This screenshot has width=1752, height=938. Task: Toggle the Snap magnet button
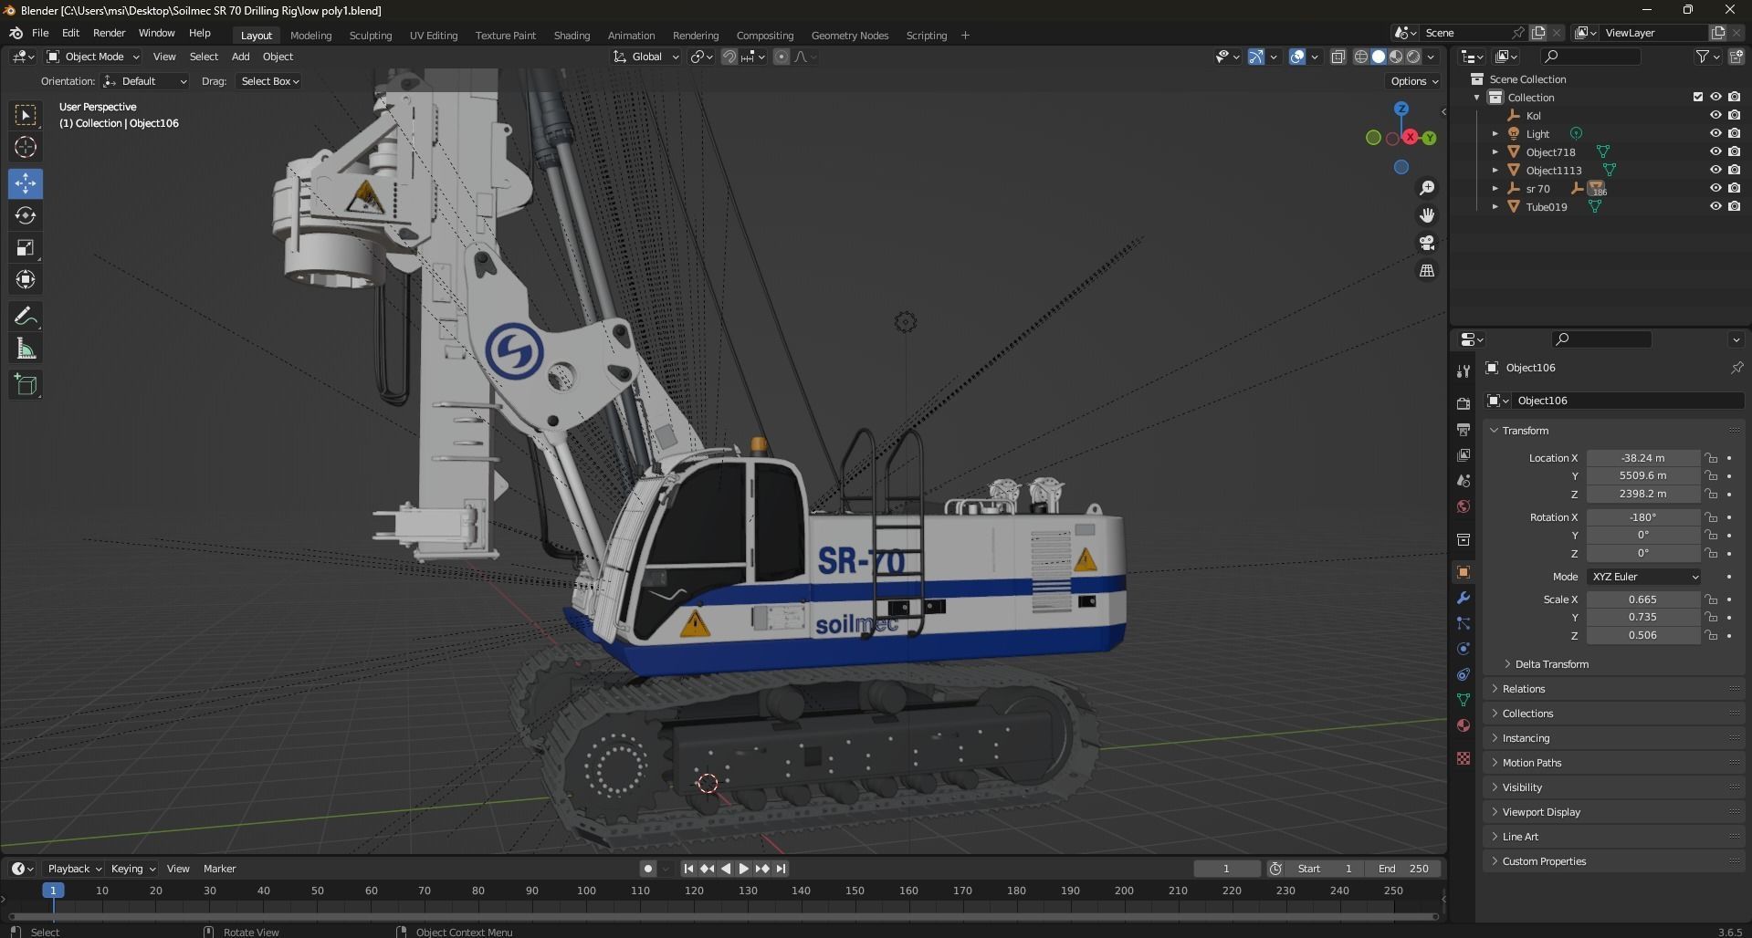click(x=729, y=57)
